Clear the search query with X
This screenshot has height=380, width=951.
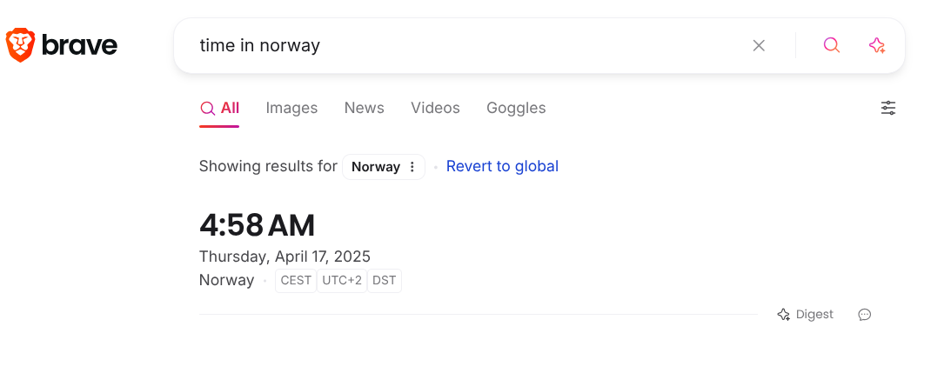[x=759, y=45]
